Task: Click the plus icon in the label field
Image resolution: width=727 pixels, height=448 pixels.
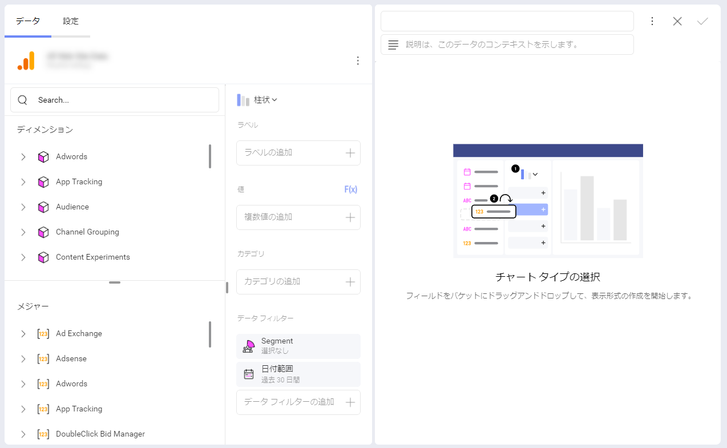Action: click(350, 153)
